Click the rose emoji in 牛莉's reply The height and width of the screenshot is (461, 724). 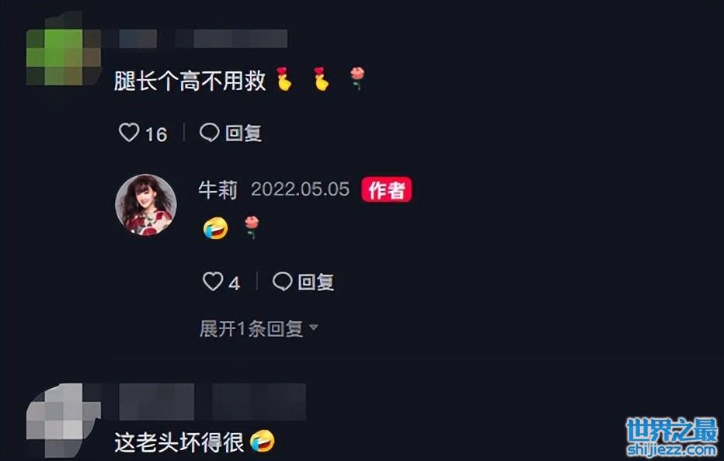252,227
